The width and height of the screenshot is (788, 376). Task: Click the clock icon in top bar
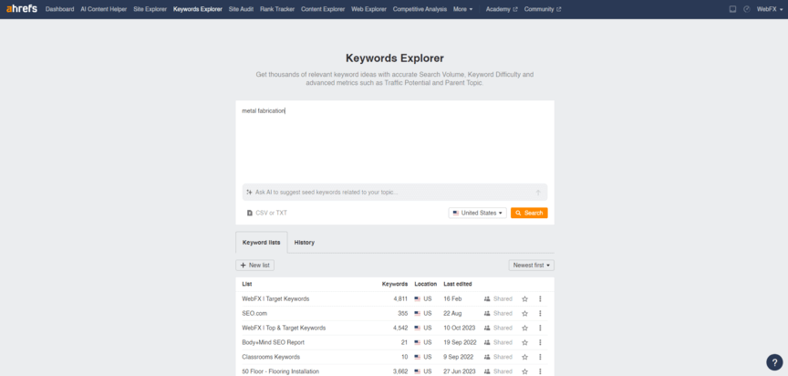click(747, 9)
